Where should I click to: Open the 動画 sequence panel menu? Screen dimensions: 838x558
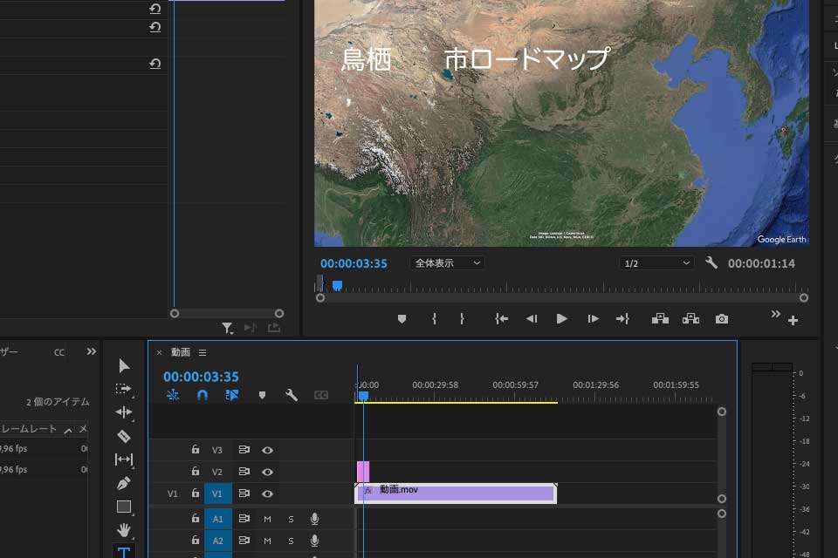(x=203, y=353)
